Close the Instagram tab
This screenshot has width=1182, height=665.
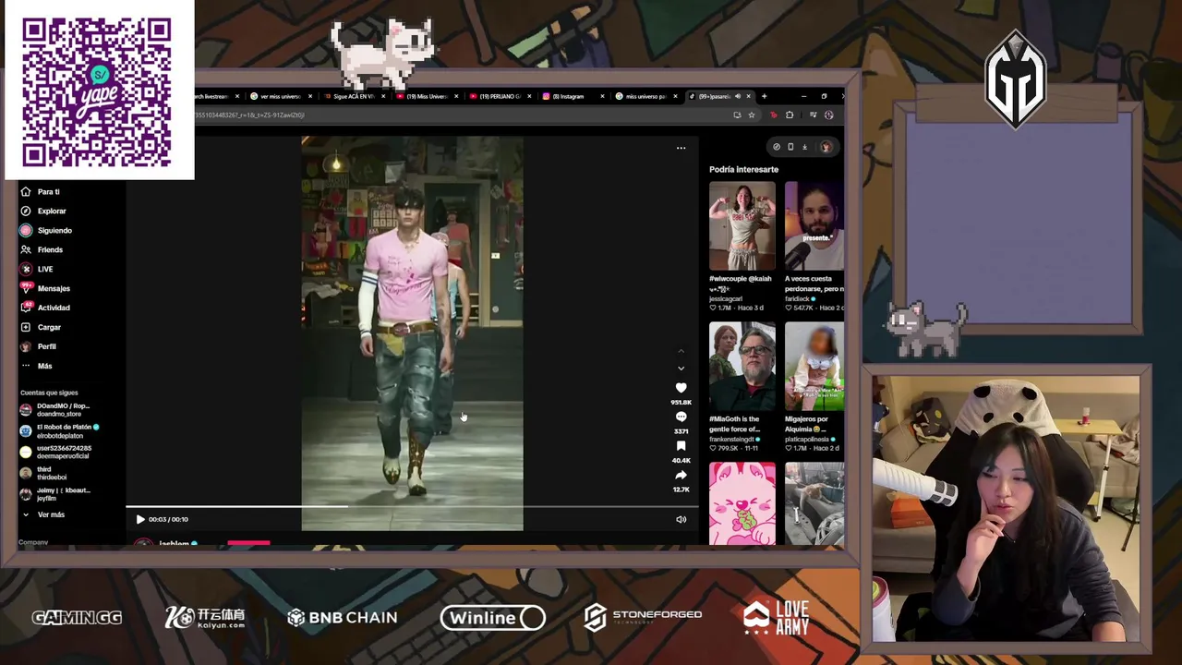[603, 96]
